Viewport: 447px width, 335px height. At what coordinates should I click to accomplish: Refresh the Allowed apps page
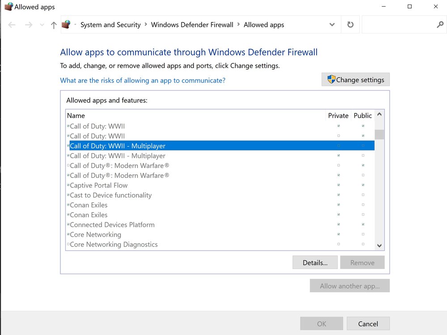[x=350, y=25]
